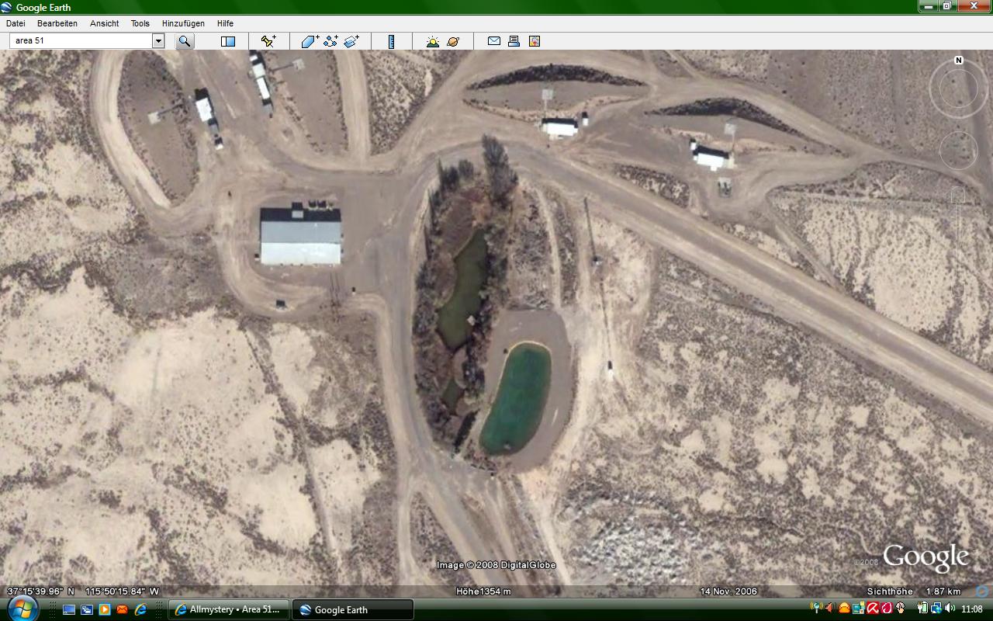Open view in Google Maps icon

coord(534,41)
